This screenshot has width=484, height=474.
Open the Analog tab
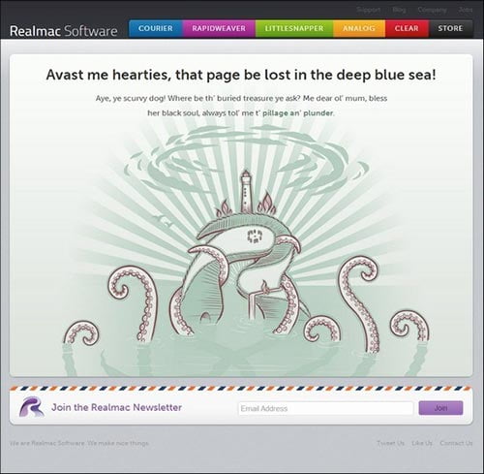click(x=359, y=28)
